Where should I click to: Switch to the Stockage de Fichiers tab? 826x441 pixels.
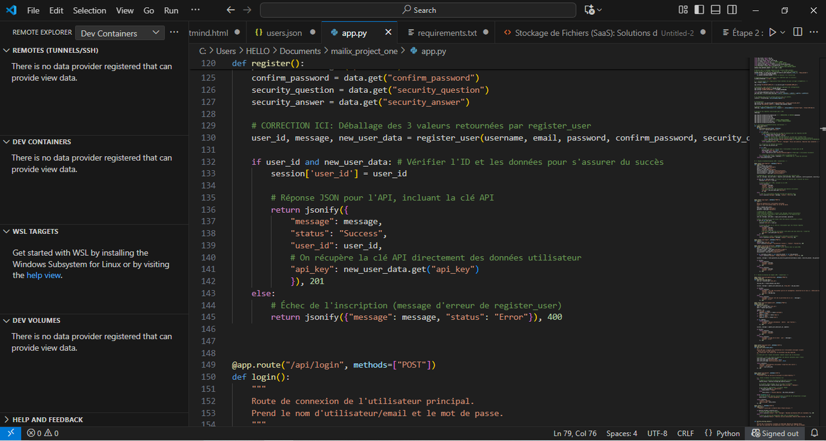(604, 32)
